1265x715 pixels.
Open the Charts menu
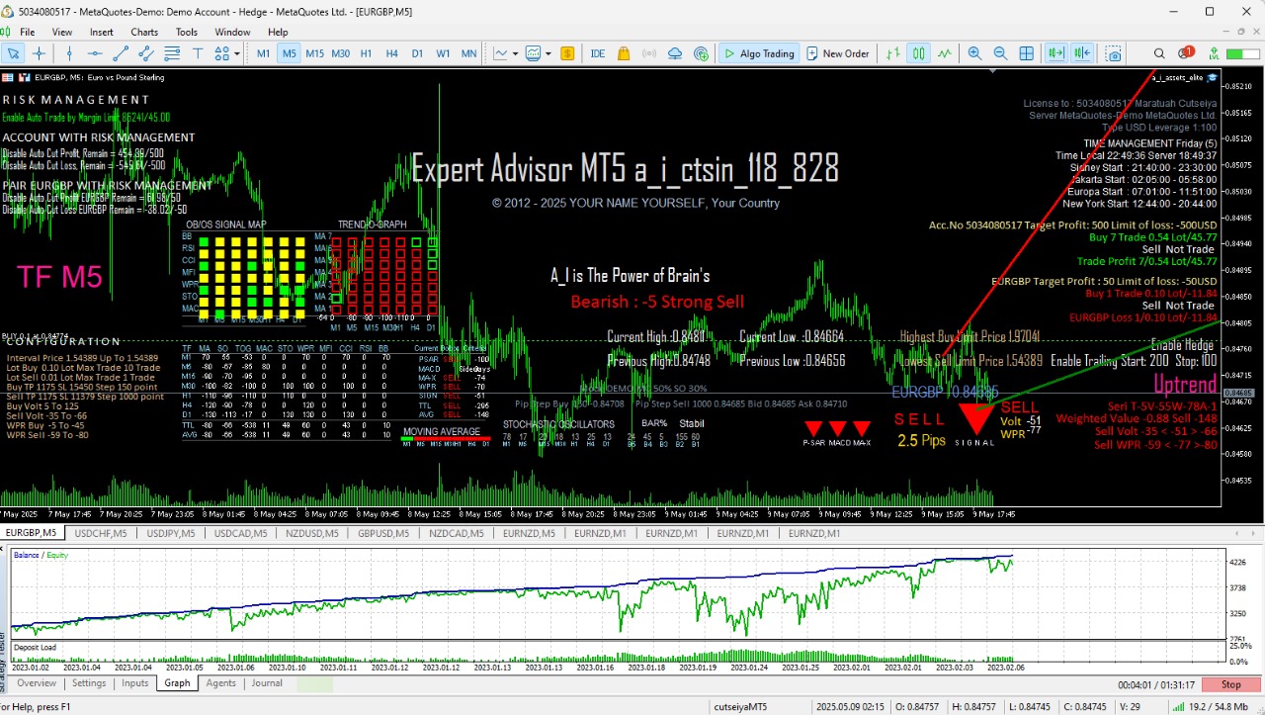point(144,32)
